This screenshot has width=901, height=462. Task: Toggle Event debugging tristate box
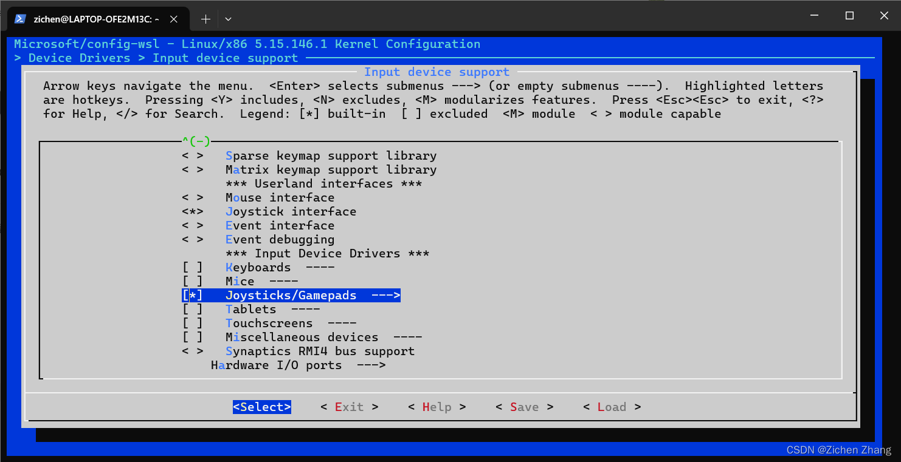pos(193,240)
